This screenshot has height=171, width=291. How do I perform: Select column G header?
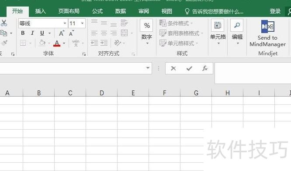[x=196, y=93]
